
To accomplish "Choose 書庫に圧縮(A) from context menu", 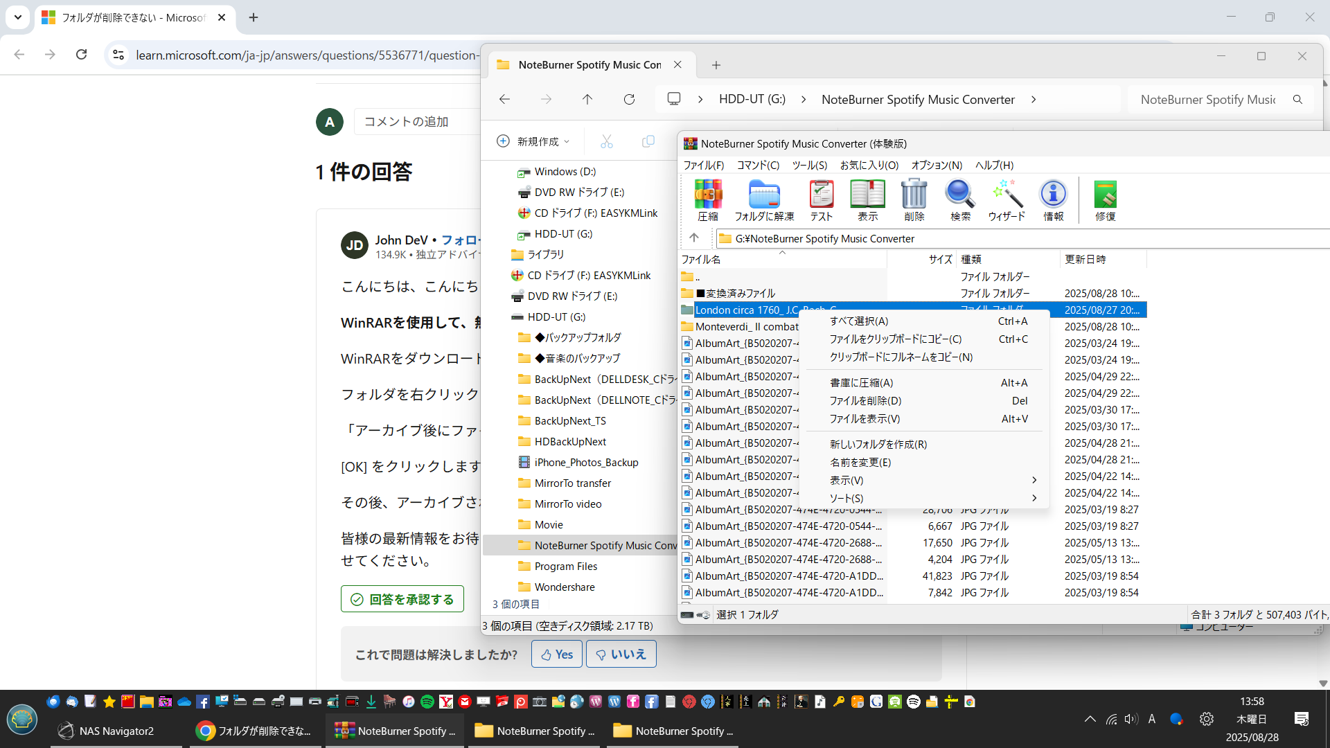I will click(924, 382).
